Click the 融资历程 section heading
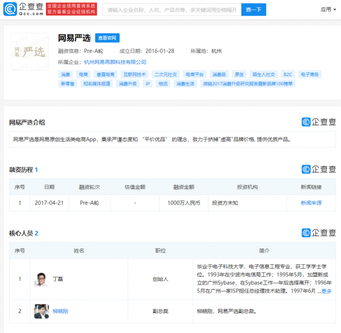This screenshot has height=333, width=341. click(x=21, y=170)
